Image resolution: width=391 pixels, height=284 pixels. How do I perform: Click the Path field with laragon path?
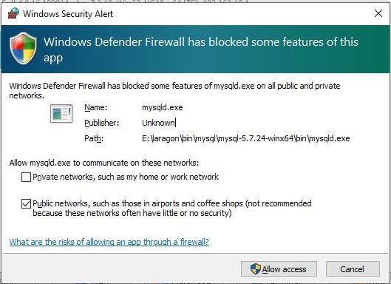tap(246, 138)
